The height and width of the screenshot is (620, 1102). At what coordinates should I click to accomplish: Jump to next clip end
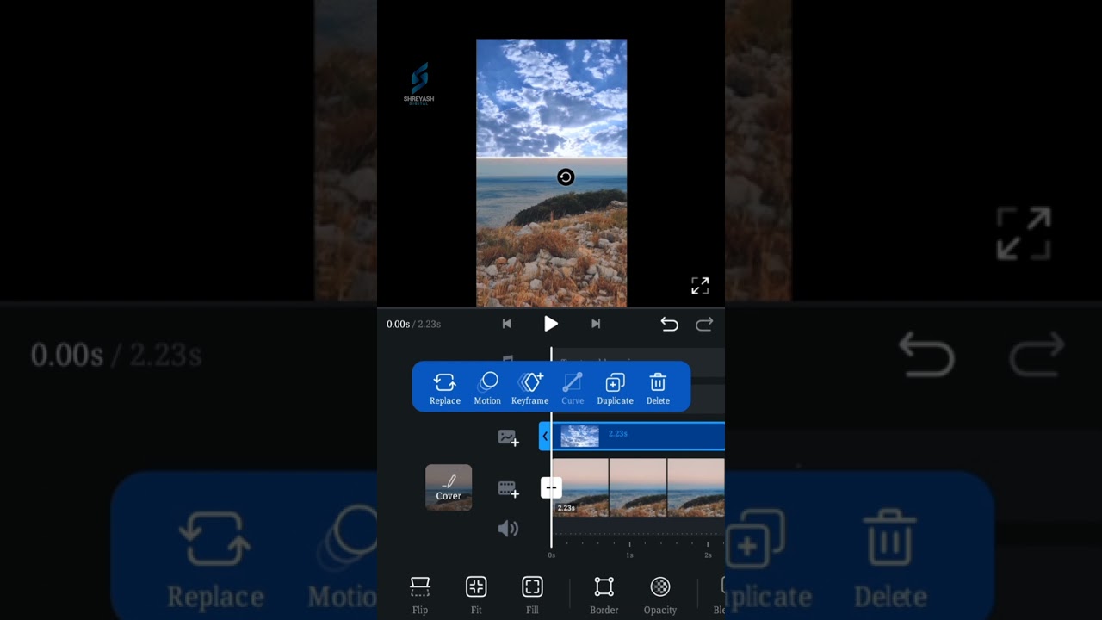(x=596, y=324)
